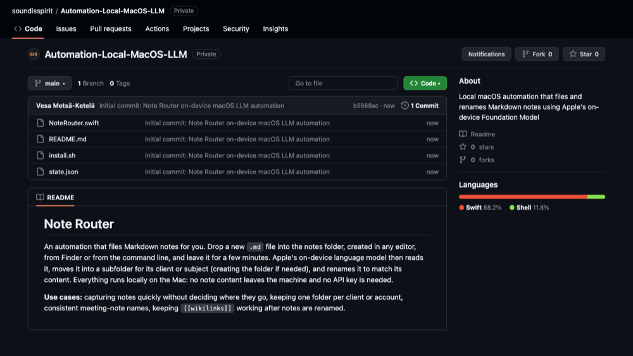Open the b5568ac commit hash link

pyautogui.click(x=365, y=106)
